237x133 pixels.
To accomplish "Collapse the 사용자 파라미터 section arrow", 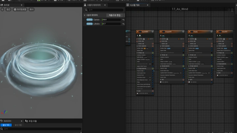I will [x=85, y=15].
